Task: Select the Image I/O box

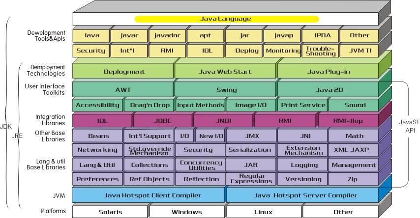Action: click(251, 105)
